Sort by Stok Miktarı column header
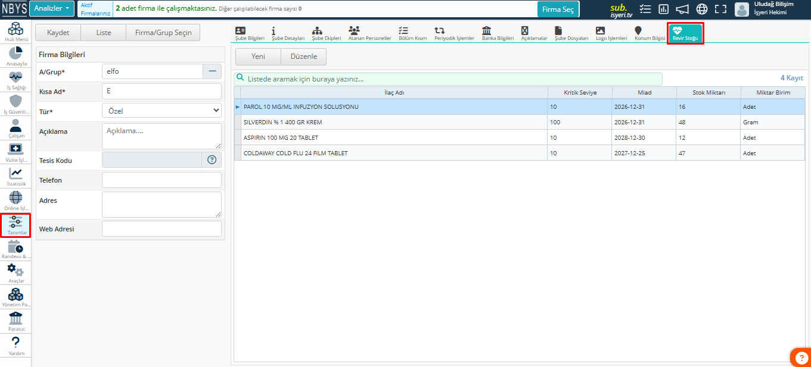The image size is (811, 367). point(709,93)
